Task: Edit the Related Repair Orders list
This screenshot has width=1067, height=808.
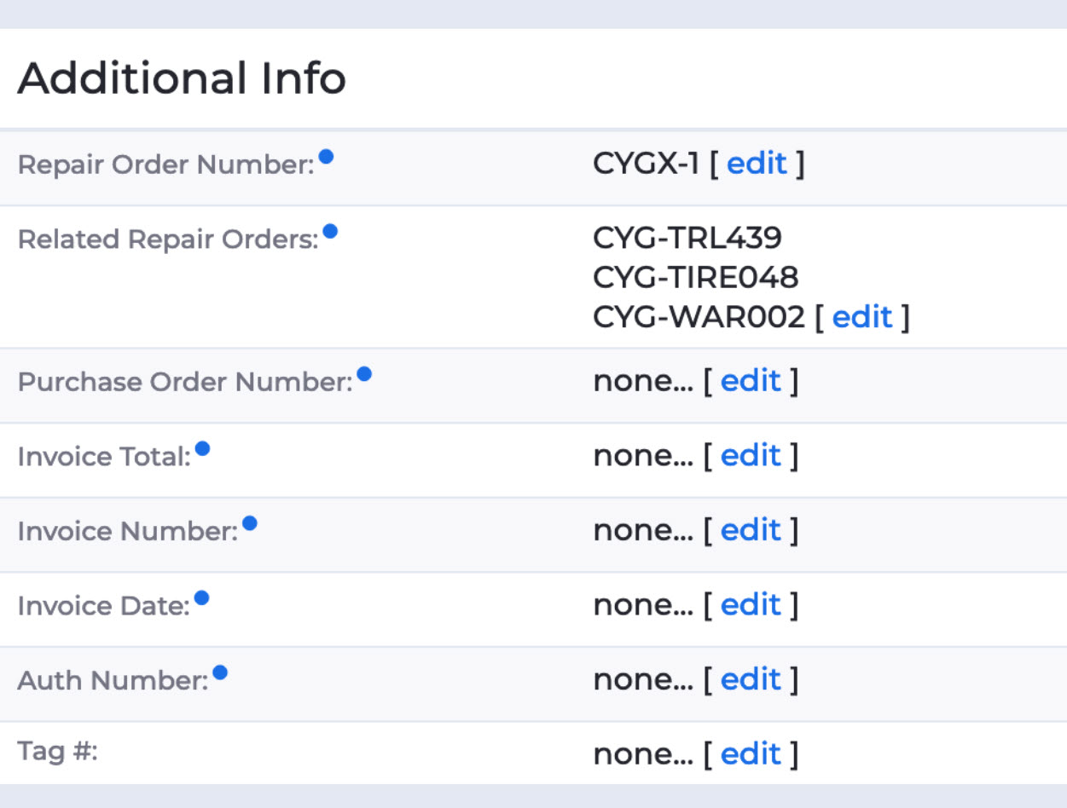Action: 862,317
